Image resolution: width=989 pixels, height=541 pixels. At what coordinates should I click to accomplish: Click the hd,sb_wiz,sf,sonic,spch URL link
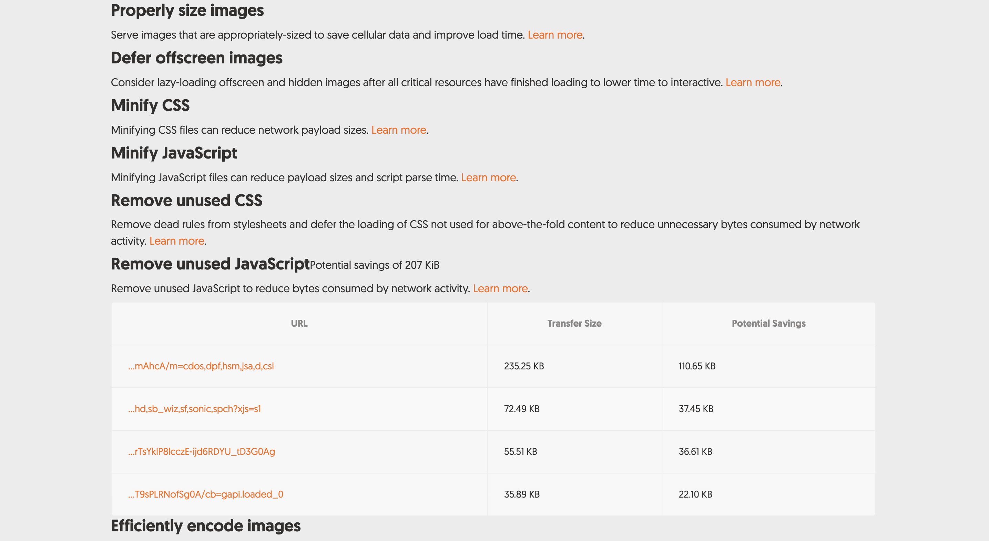194,409
